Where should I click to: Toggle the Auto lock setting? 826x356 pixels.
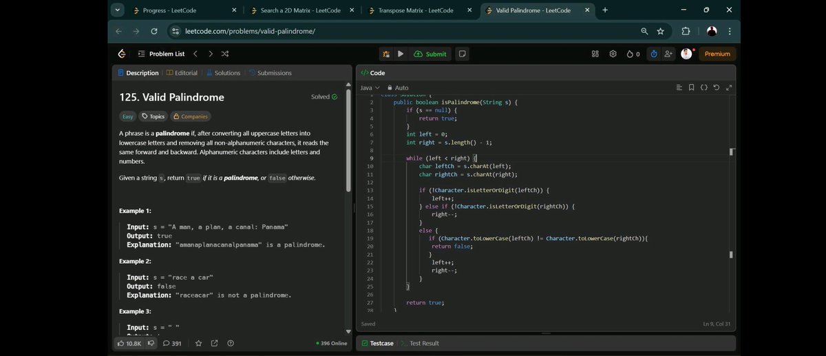pyautogui.click(x=398, y=88)
